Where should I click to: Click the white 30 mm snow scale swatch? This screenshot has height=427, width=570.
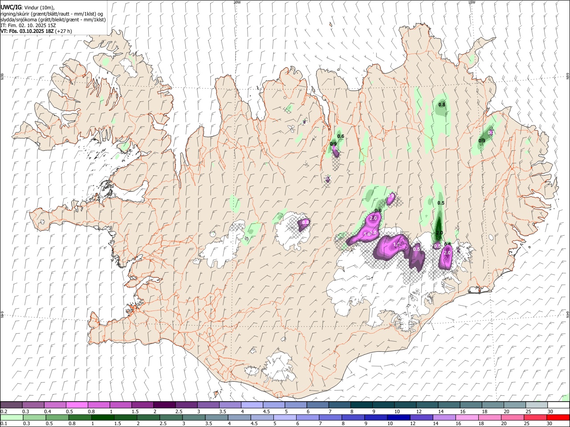558,405
